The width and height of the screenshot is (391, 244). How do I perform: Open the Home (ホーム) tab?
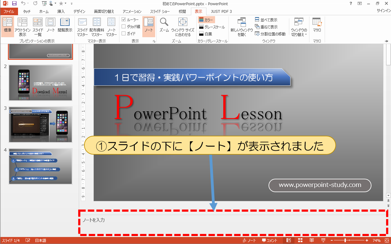(x=44, y=11)
